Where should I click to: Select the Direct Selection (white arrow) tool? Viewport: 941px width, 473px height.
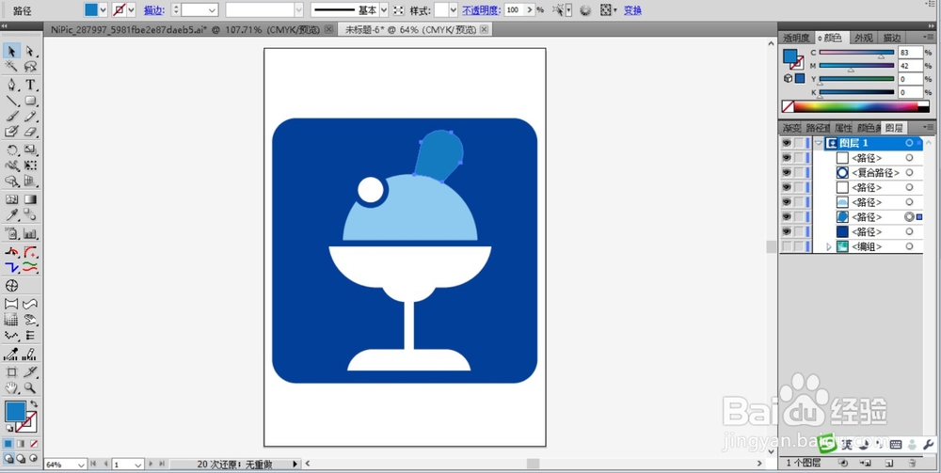[30, 51]
